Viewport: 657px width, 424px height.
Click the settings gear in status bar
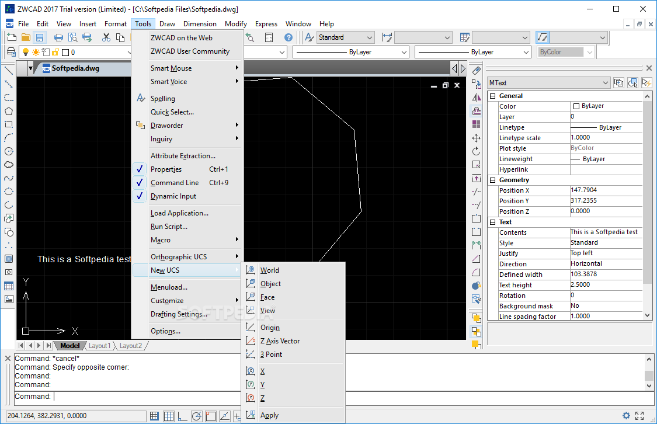click(x=626, y=416)
